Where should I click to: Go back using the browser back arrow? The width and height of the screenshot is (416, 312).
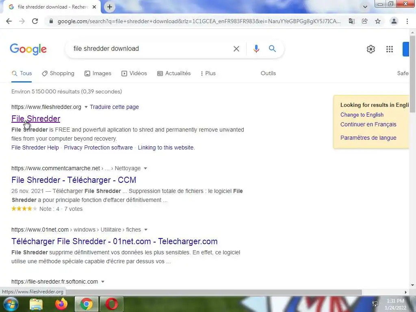coord(9,21)
